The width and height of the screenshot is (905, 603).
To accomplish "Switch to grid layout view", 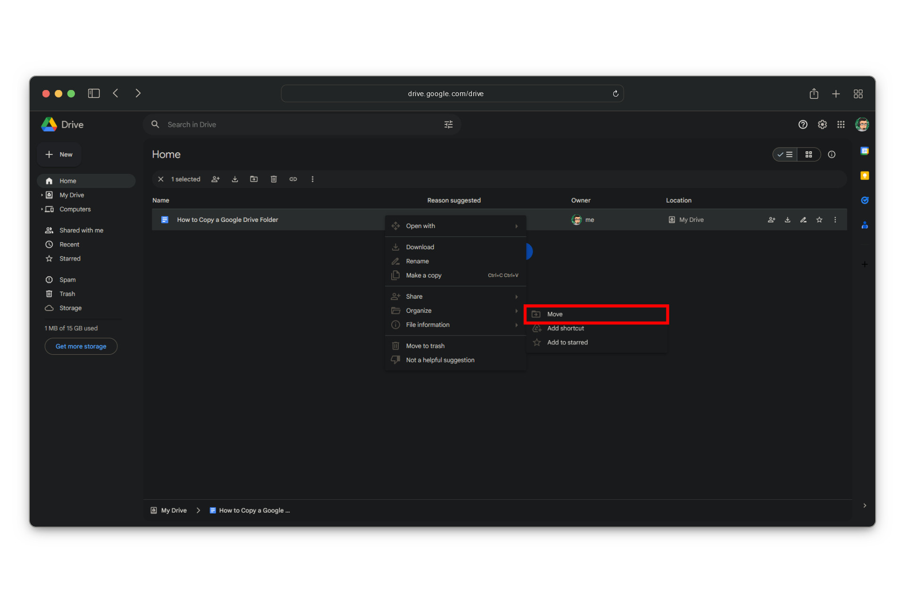I will [809, 155].
